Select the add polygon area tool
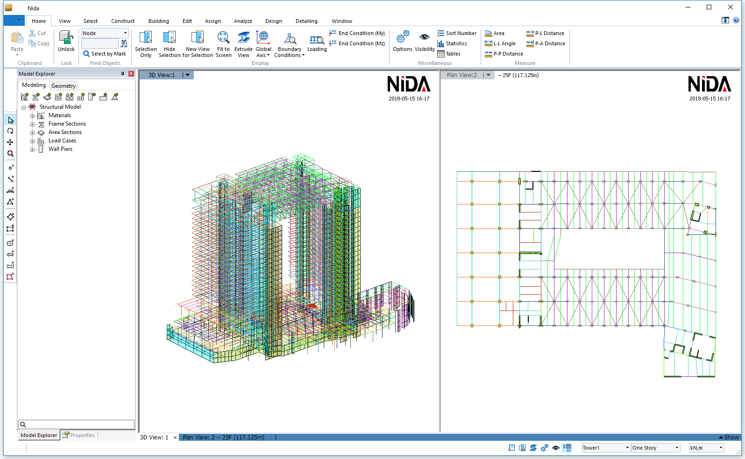 pos(10,217)
